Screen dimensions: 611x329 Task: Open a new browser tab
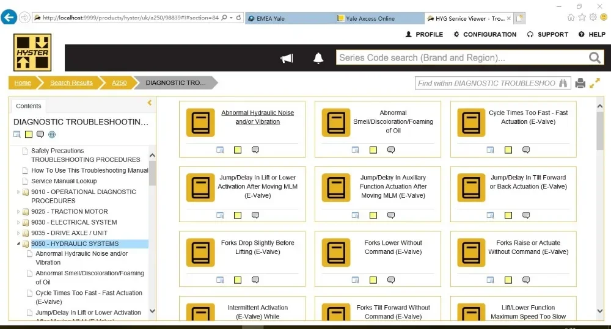point(519,18)
